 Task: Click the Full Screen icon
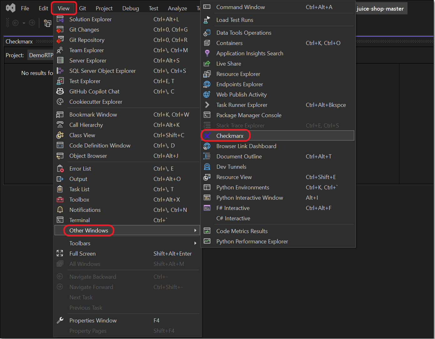pos(60,253)
